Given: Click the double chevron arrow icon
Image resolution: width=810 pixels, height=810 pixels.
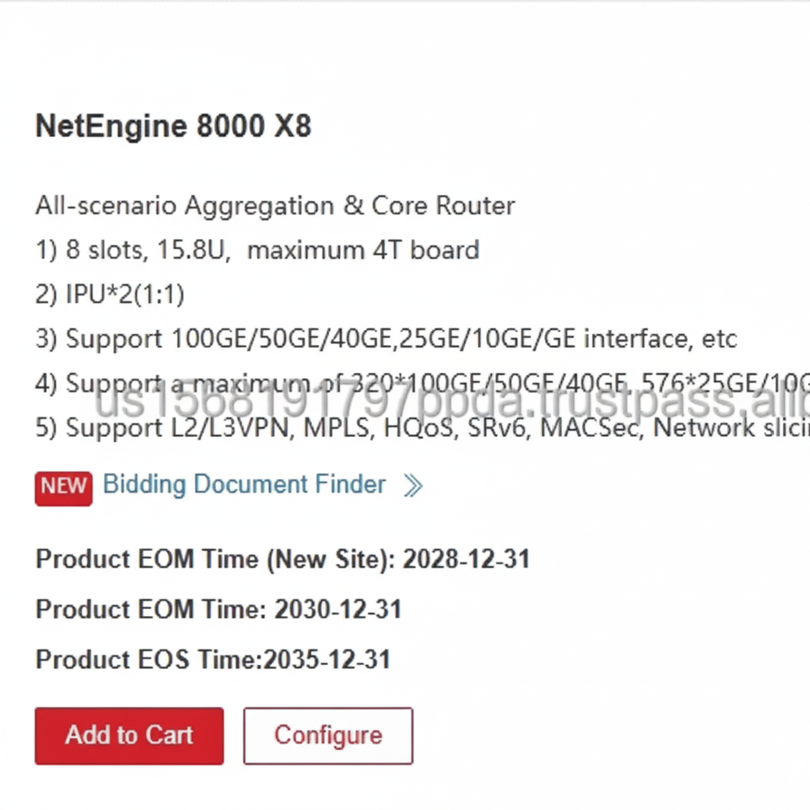Looking at the screenshot, I should (413, 485).
